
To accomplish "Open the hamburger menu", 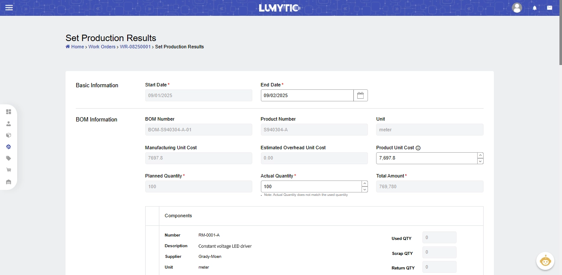I will point(9,8).
